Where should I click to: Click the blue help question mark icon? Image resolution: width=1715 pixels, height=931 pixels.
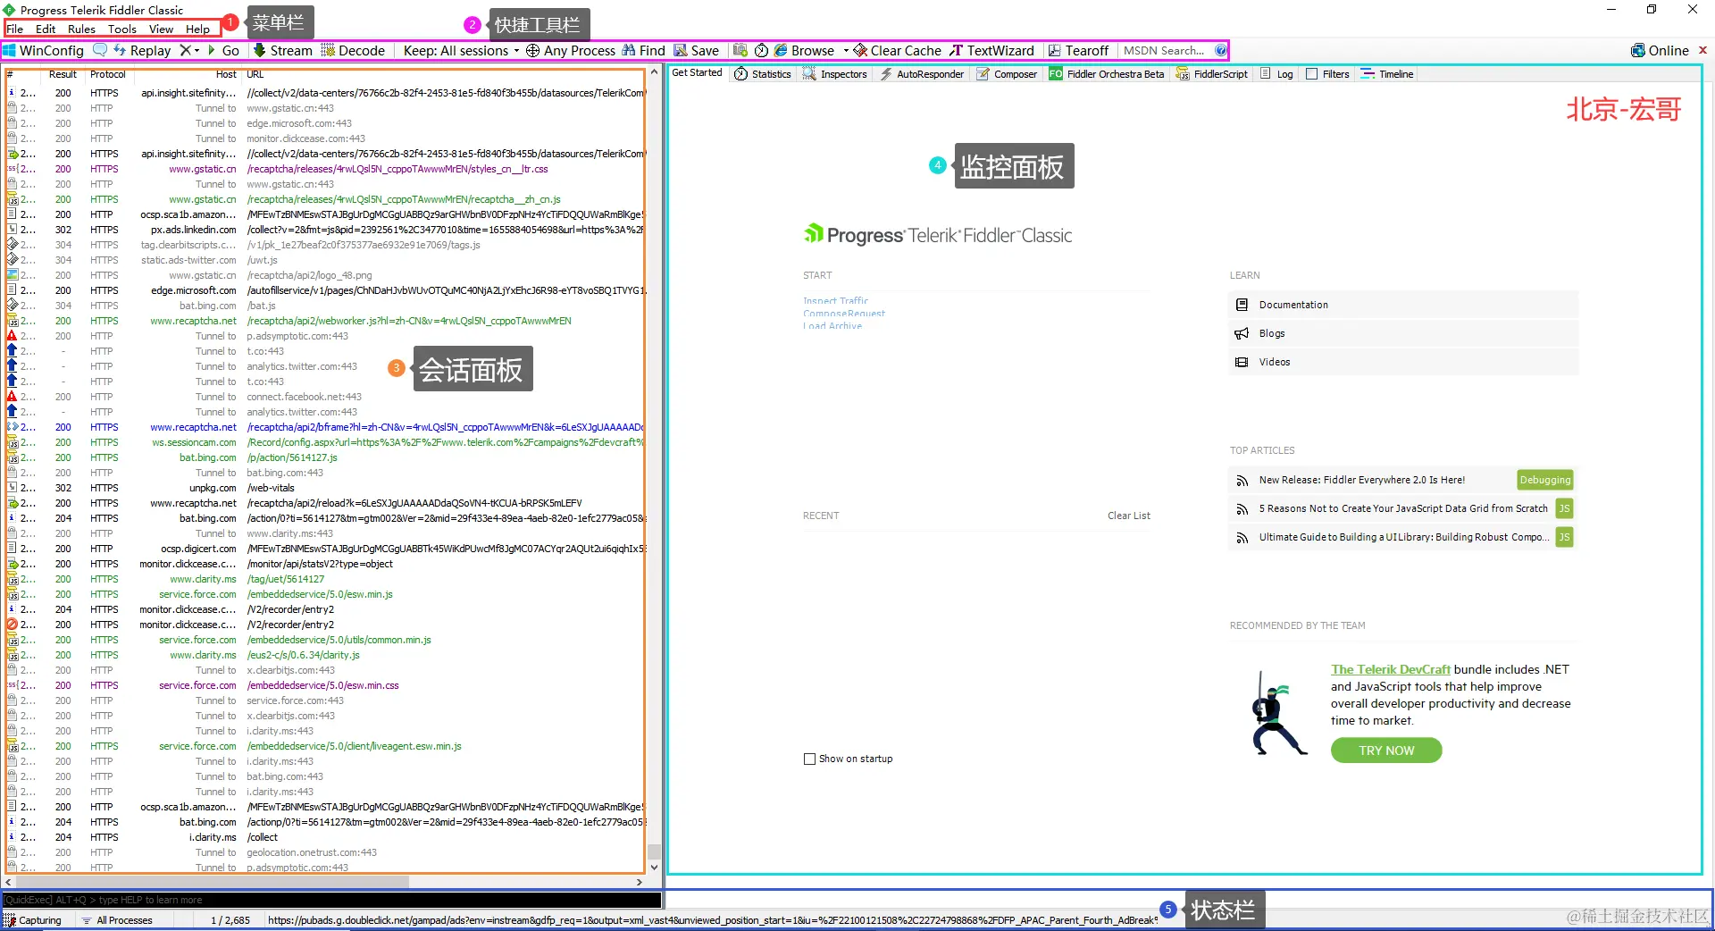tap(1221, 51)
